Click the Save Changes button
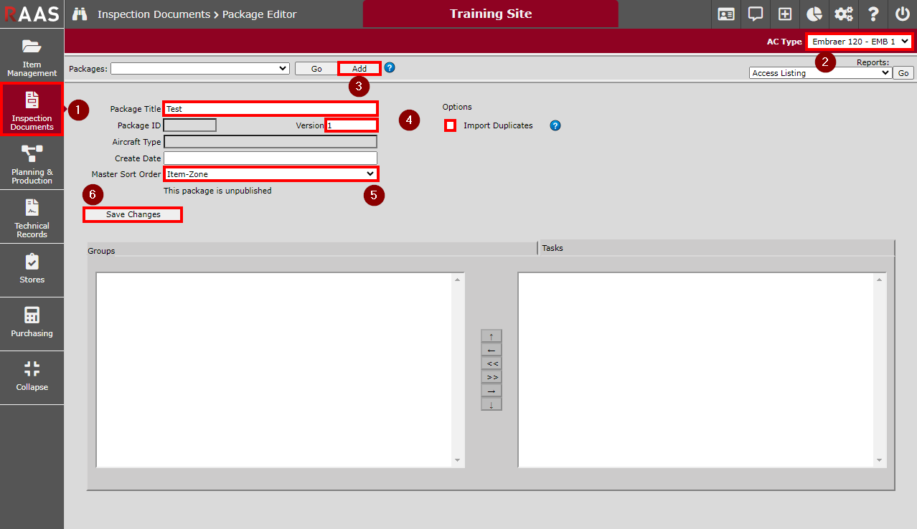The width and height of the screenshot is (917, 529). (132, 214)
